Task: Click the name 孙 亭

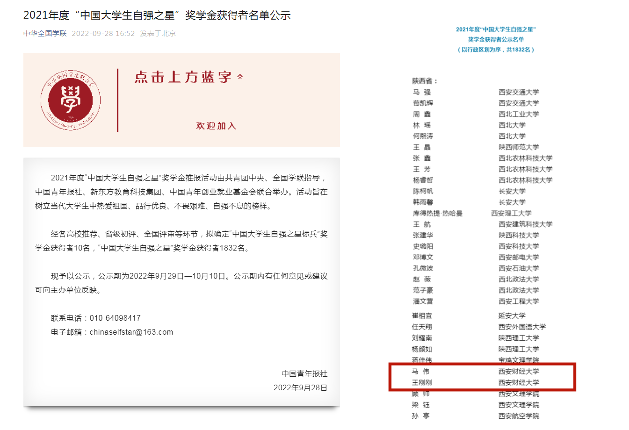Action: tap(420, 416)
